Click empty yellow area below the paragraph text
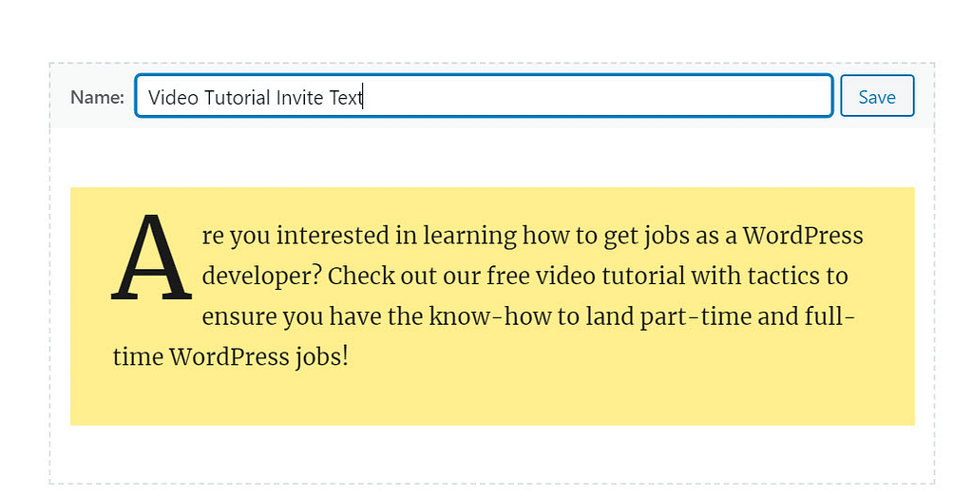This screenshot has height=497, width=972. pos(492,401)
